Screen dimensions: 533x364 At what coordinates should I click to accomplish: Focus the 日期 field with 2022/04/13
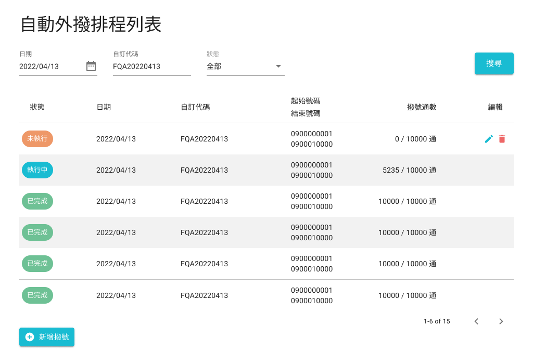[58, 66]
